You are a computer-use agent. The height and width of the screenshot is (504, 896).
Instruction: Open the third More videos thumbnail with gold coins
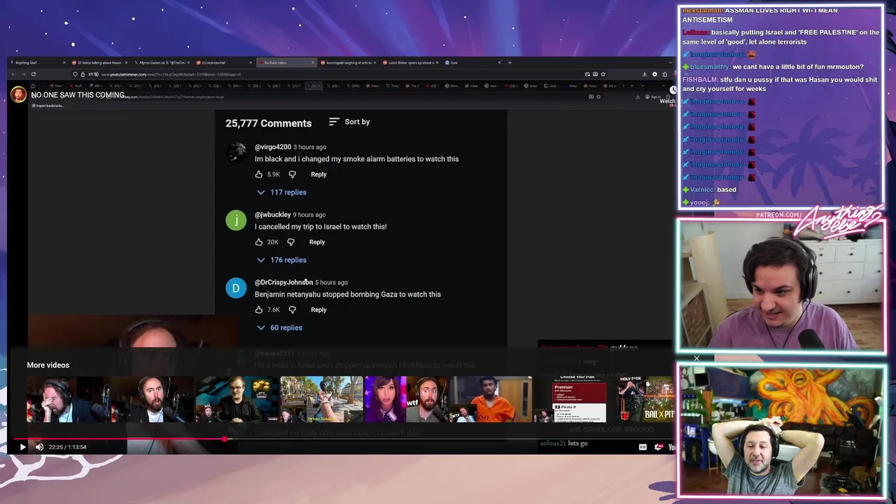pos(237,399)
